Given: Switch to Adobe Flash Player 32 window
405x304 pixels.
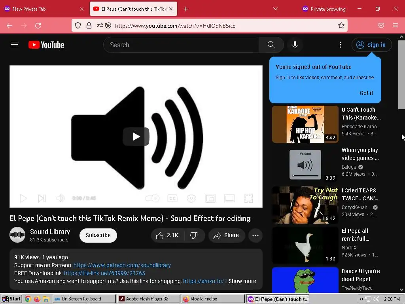Looking at the screenshot, I should [149, 299].
